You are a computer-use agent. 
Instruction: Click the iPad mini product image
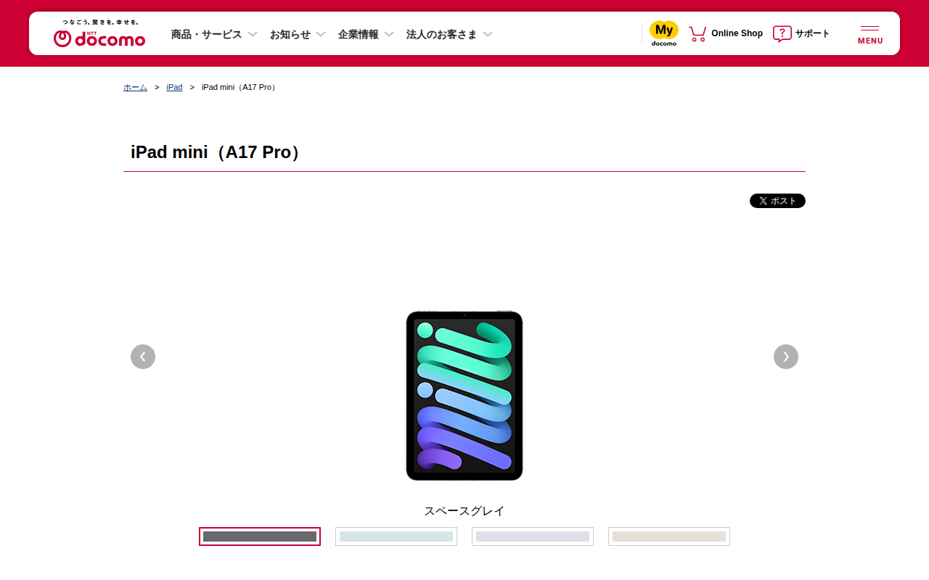pos(464,395)
